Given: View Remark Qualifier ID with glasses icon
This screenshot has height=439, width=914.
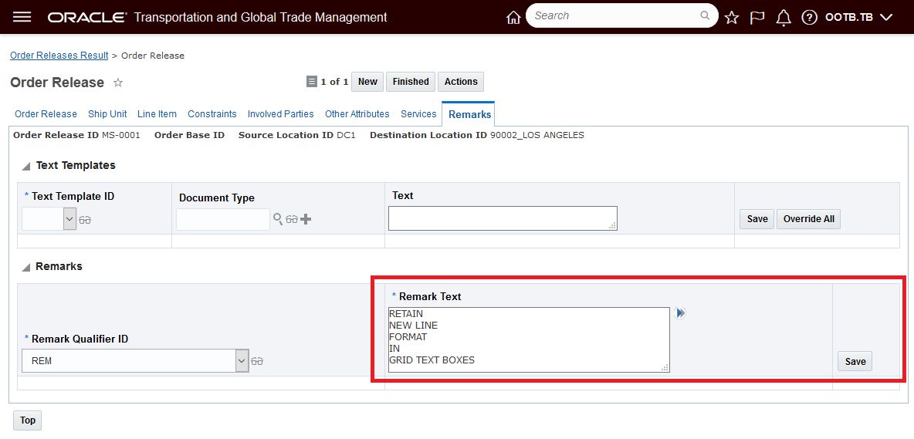Looking at the screenshot, I should tap(258, 361).
